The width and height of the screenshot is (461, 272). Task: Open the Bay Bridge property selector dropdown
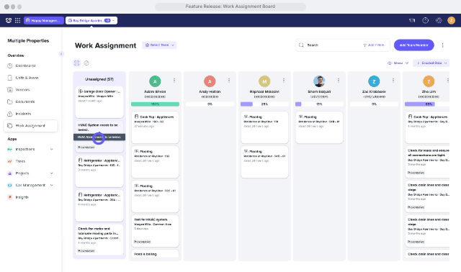pos(91,20)
